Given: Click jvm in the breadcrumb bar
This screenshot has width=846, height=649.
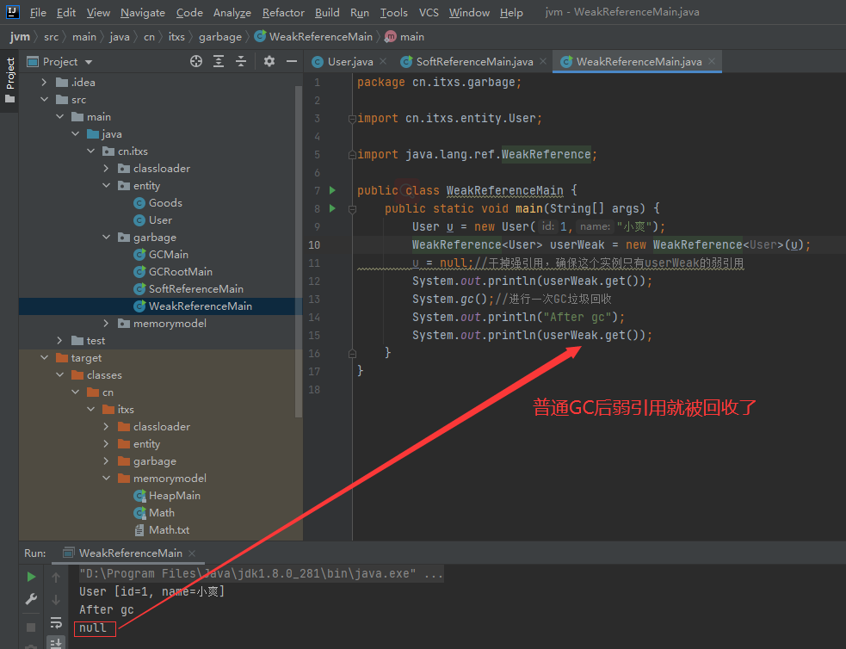Looking at the screenshot, I should 20,37.
